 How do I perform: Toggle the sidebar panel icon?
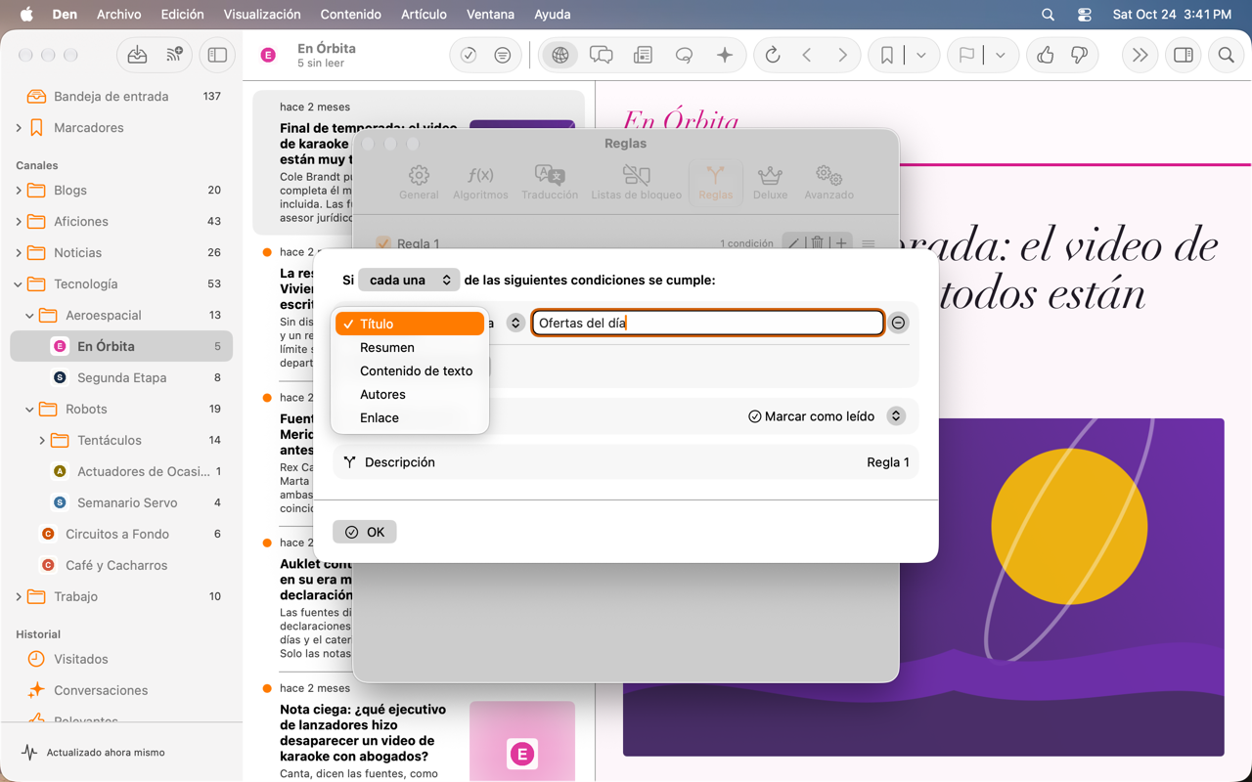pyautogui.click(x=217, y=56)
